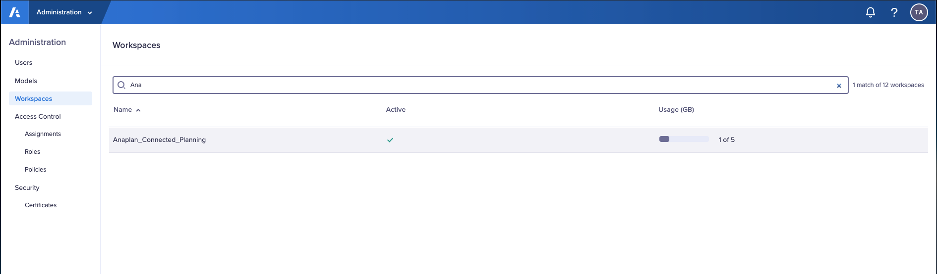The image size is (937, 274).
Task: Click the search magnifier icon
Action: pos(121,85)
